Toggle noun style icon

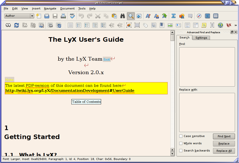tap(156, 16)
